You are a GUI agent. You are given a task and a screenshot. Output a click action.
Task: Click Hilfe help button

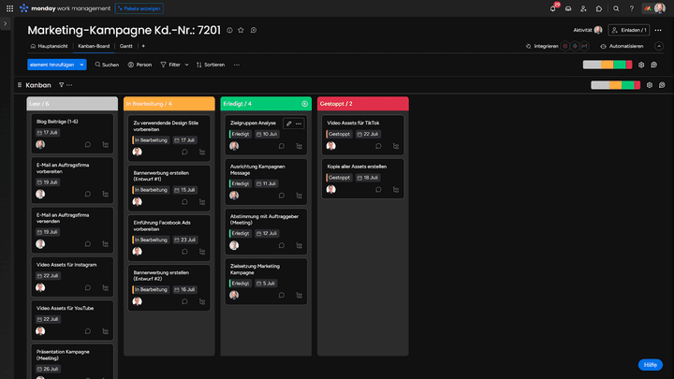(x=650, y=364)
